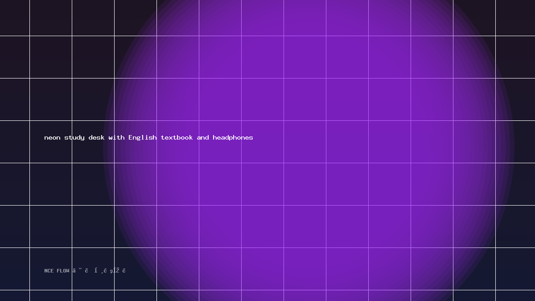The width and height of the screenshot is (535, 301).
Task: Click the word "English" in the caption
Action: [143, 138]
